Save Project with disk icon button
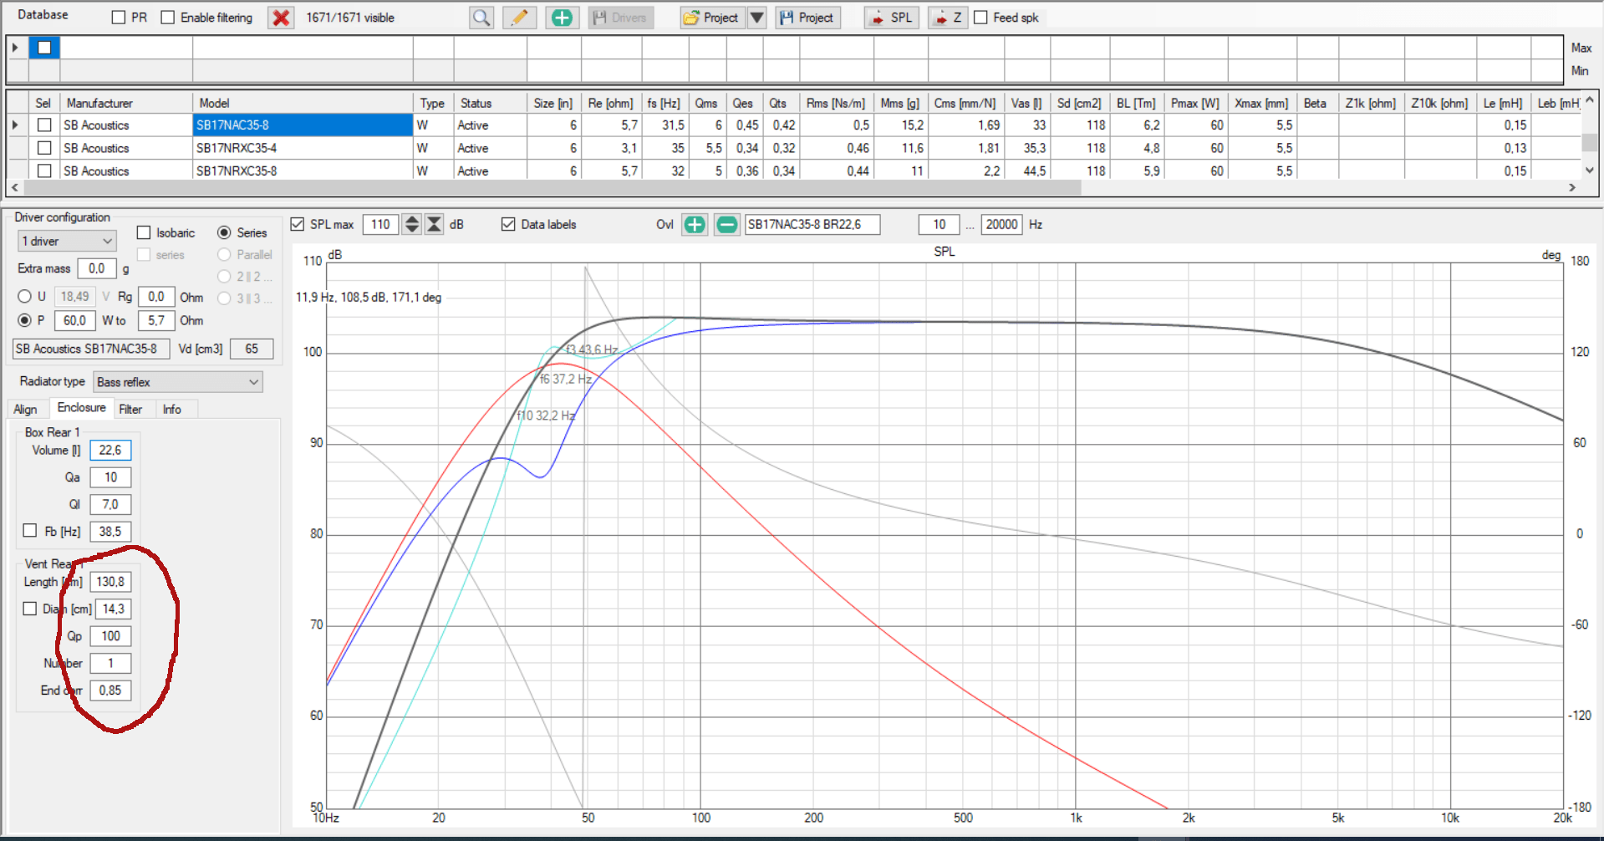The image size is (1604, 841). point(807,18)
